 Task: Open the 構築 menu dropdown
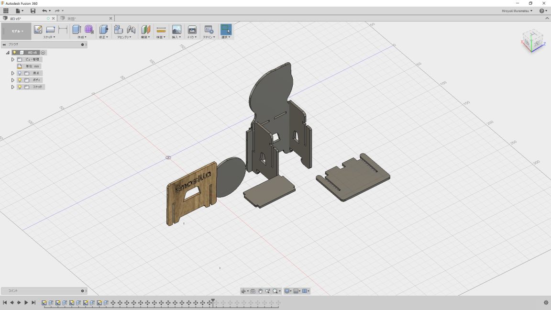145,37
